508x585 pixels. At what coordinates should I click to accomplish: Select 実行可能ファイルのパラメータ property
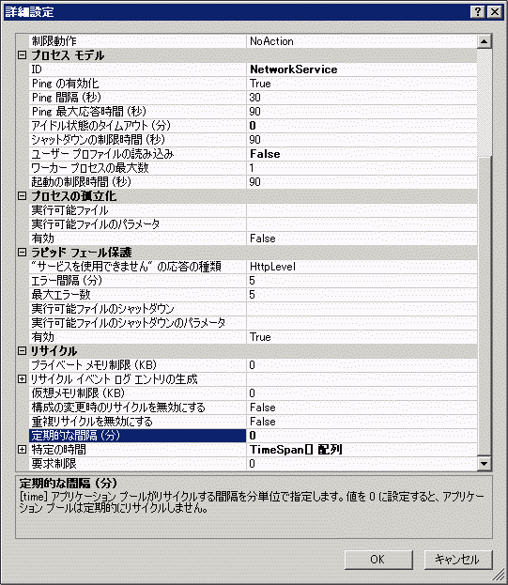click(138, 224)
